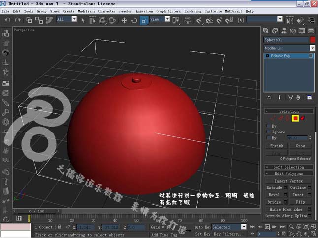Click Sphere01 red object color swatch

point(313,40)
